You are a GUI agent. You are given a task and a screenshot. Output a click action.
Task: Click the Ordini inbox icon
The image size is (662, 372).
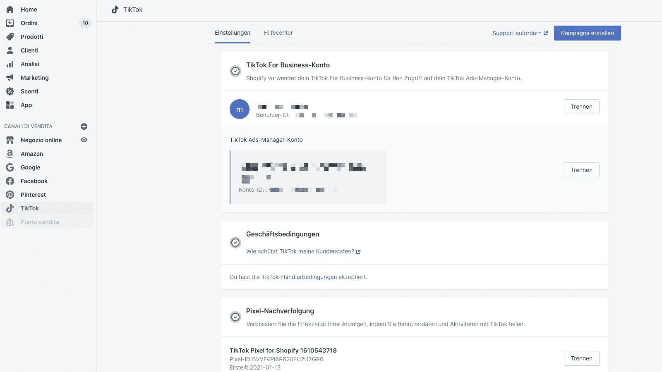coord(10,23)
